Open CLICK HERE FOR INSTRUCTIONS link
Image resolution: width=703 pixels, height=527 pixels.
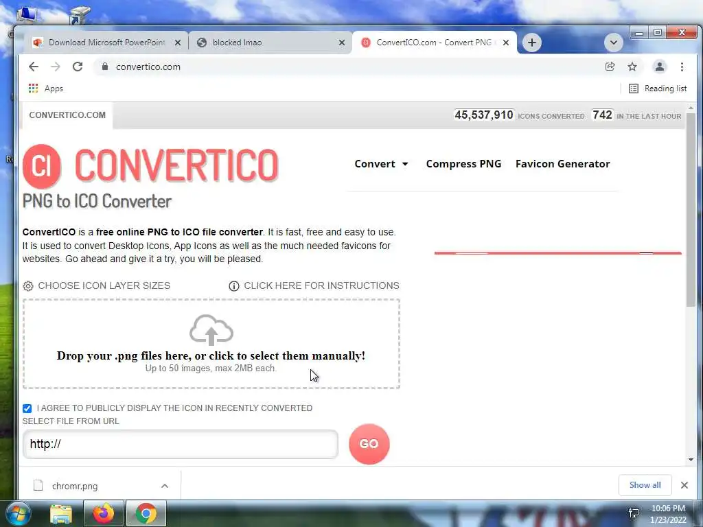(321, 285)
